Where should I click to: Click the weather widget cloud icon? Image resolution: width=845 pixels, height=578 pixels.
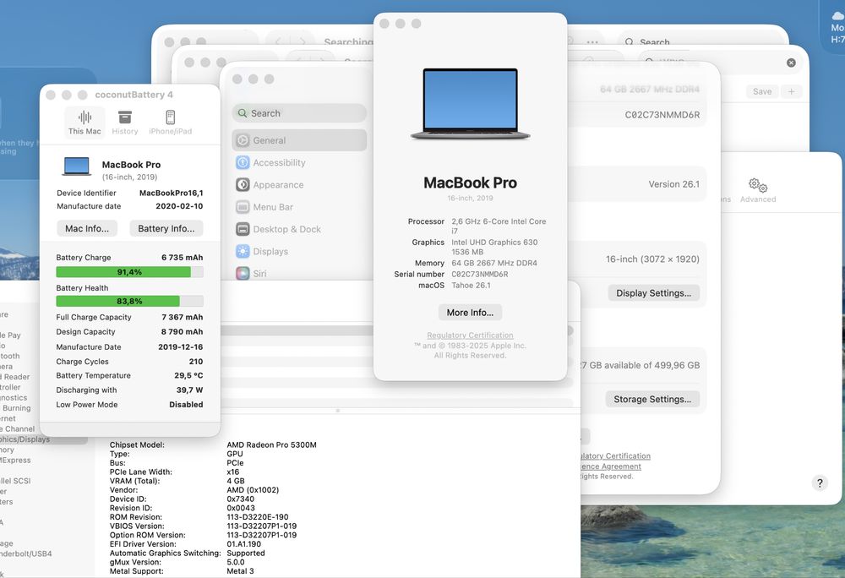pyautogui.click(x=838, y=16)
